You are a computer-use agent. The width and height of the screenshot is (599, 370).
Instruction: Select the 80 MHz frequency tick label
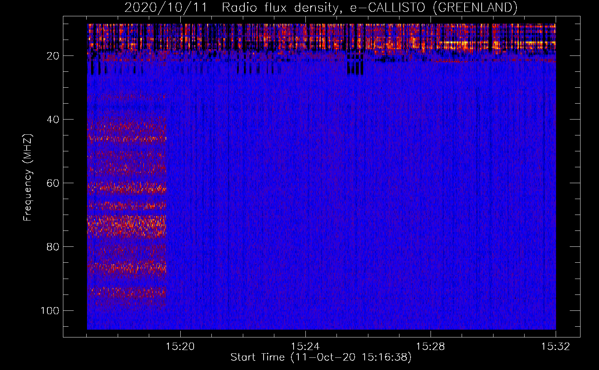[53, 247]
